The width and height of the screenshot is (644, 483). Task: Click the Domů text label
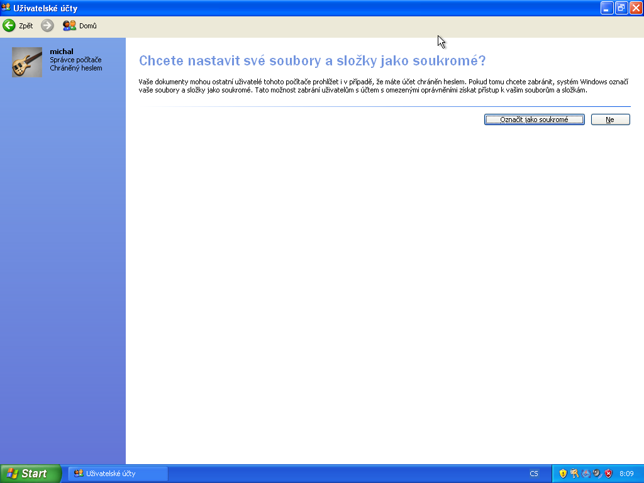88,26
